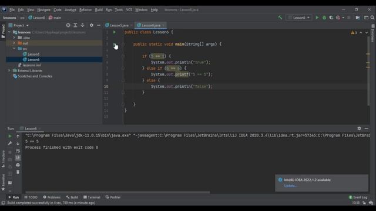Screen dimensions: 376x211
Task: Open the Event Log
Action: click(358, 197)
